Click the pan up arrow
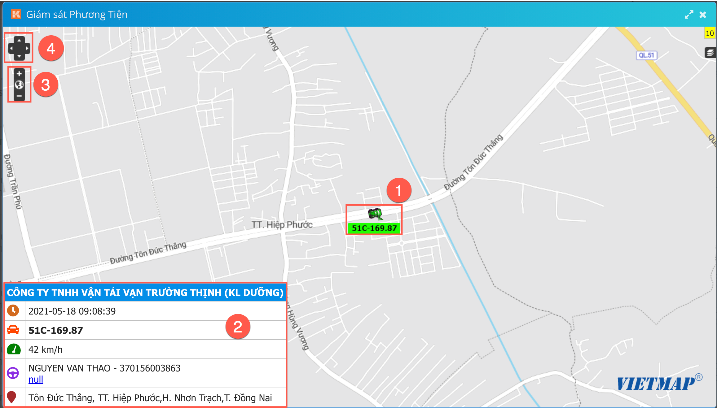717x408 pixels. [19, 41]
